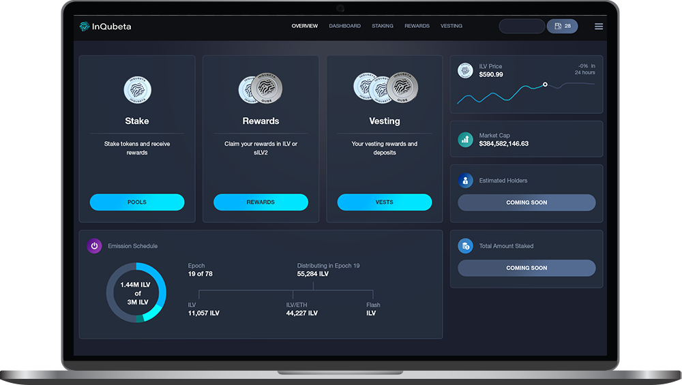Click the Rewards coins icon
This screenshot has width=682, height=385.
tap(261, 89)
